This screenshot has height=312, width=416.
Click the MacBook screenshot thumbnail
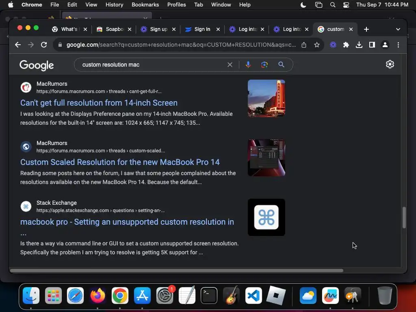(266, 158)
